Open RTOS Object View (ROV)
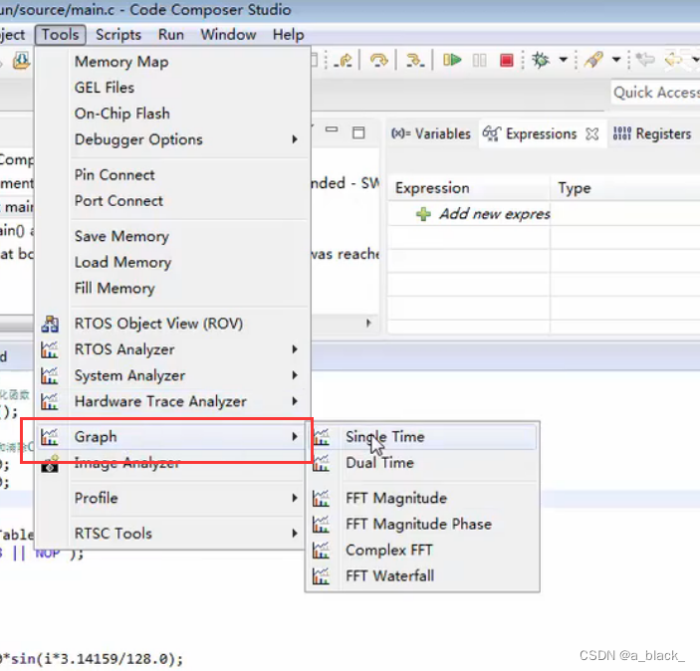 (159, 324)
